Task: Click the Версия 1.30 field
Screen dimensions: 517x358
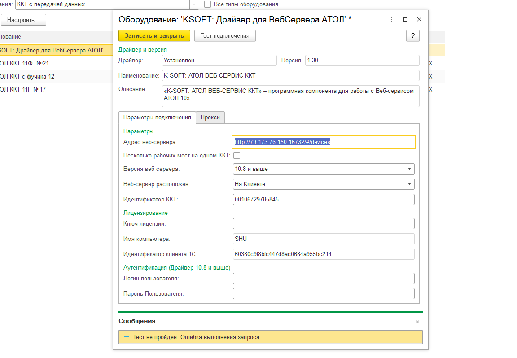Action: 362,60
